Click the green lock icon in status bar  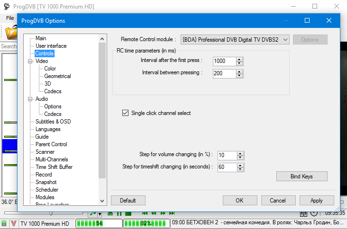[4, 223]
